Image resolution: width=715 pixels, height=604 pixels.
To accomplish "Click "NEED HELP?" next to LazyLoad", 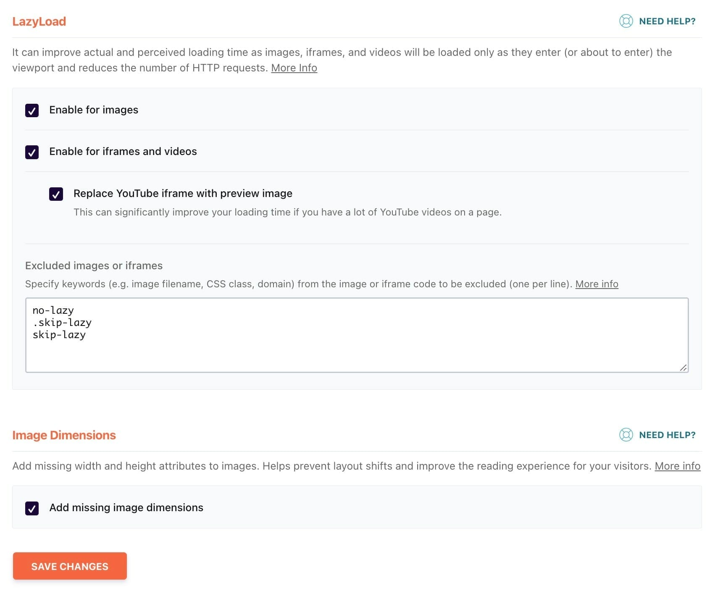I will click(x=667, y=21).
